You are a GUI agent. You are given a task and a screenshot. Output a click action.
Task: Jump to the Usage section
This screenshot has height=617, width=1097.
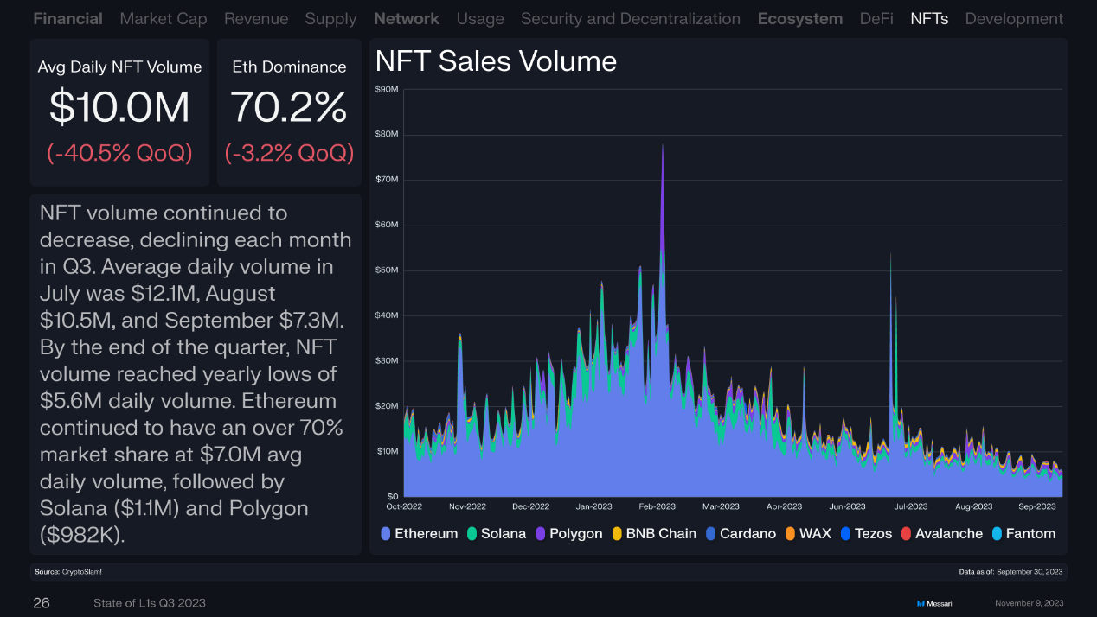pyautogui.click(x=480, y=18)
